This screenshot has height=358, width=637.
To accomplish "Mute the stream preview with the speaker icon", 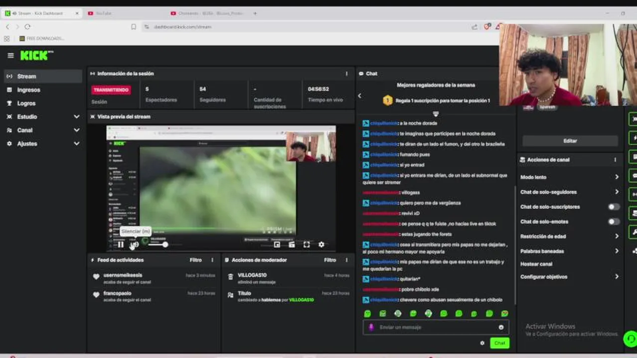I will coord(134,244).
